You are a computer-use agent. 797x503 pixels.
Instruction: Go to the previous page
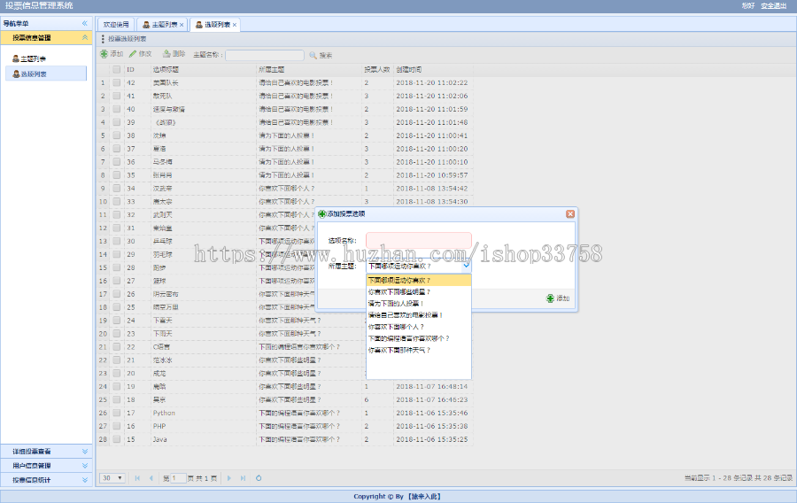(151, 478)
